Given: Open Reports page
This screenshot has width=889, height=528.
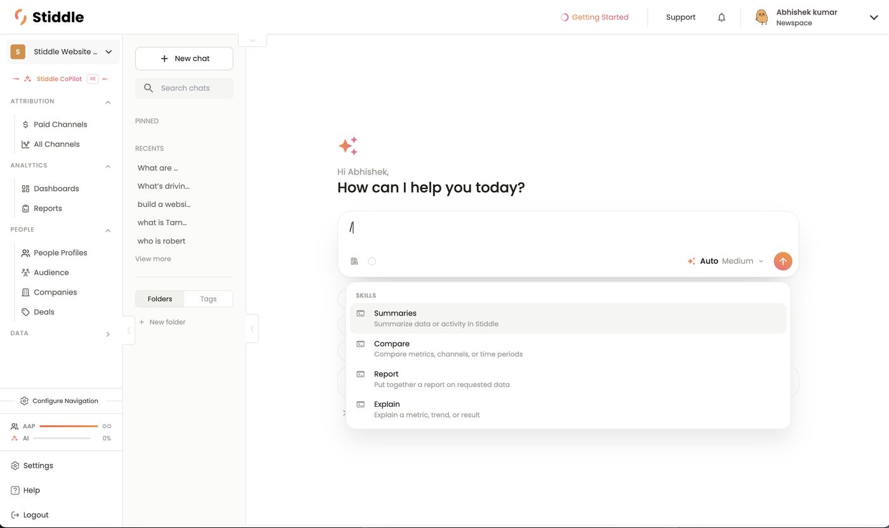Looking at the screenshot, I should point(42,208).
